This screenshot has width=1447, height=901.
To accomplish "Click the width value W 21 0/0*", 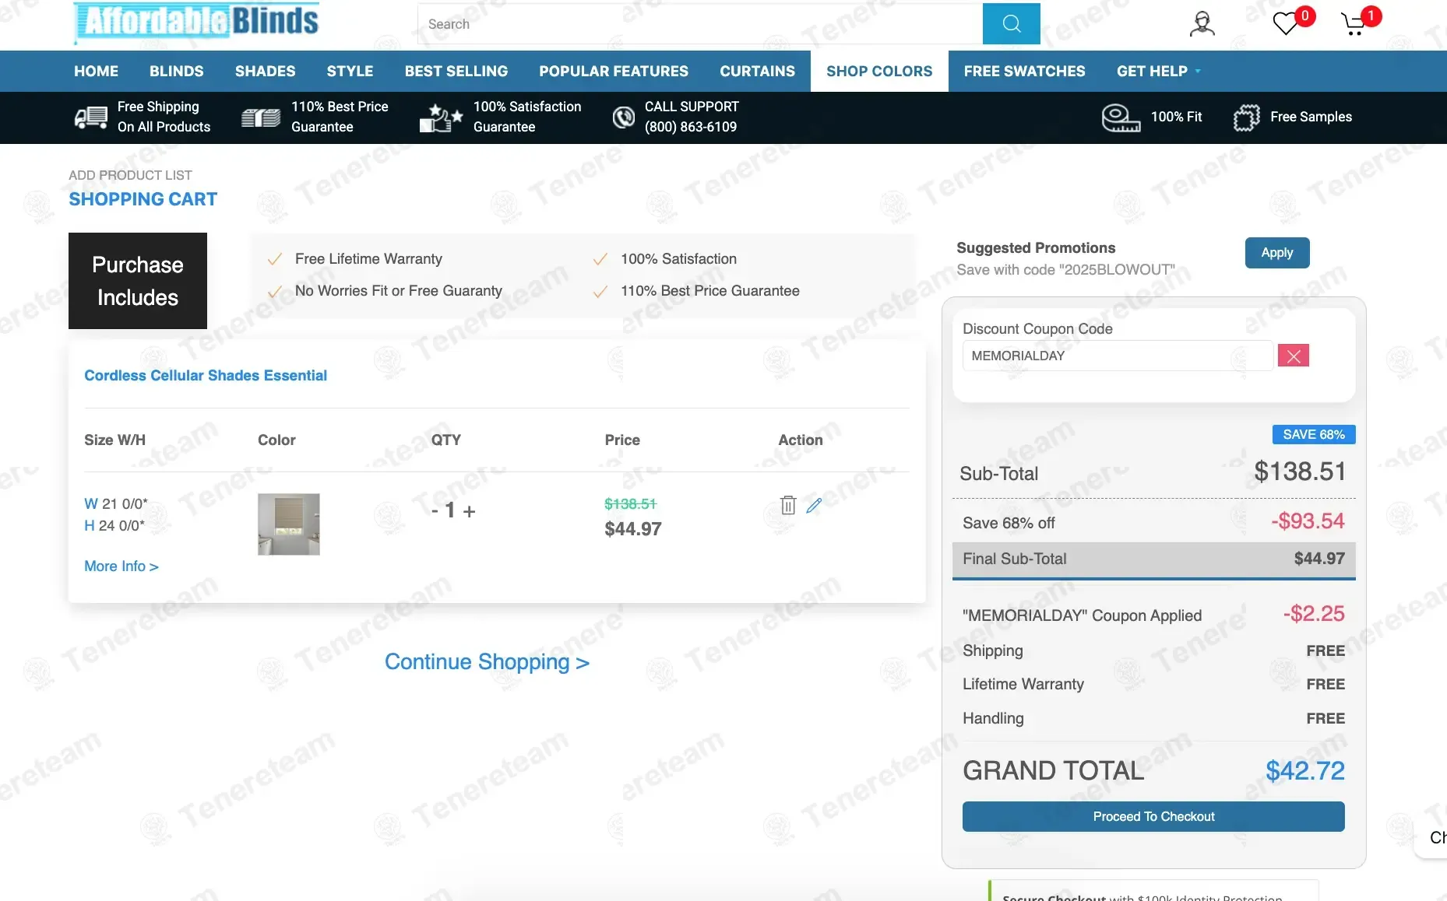I will (x=116, y=504).
